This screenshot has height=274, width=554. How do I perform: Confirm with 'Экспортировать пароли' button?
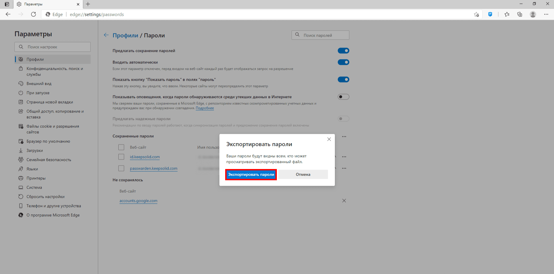(251, 174)
